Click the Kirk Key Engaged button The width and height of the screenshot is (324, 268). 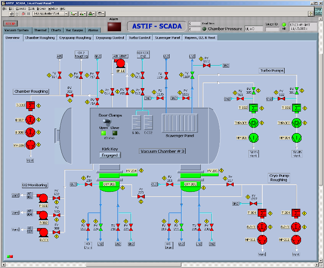coord(109,155)
